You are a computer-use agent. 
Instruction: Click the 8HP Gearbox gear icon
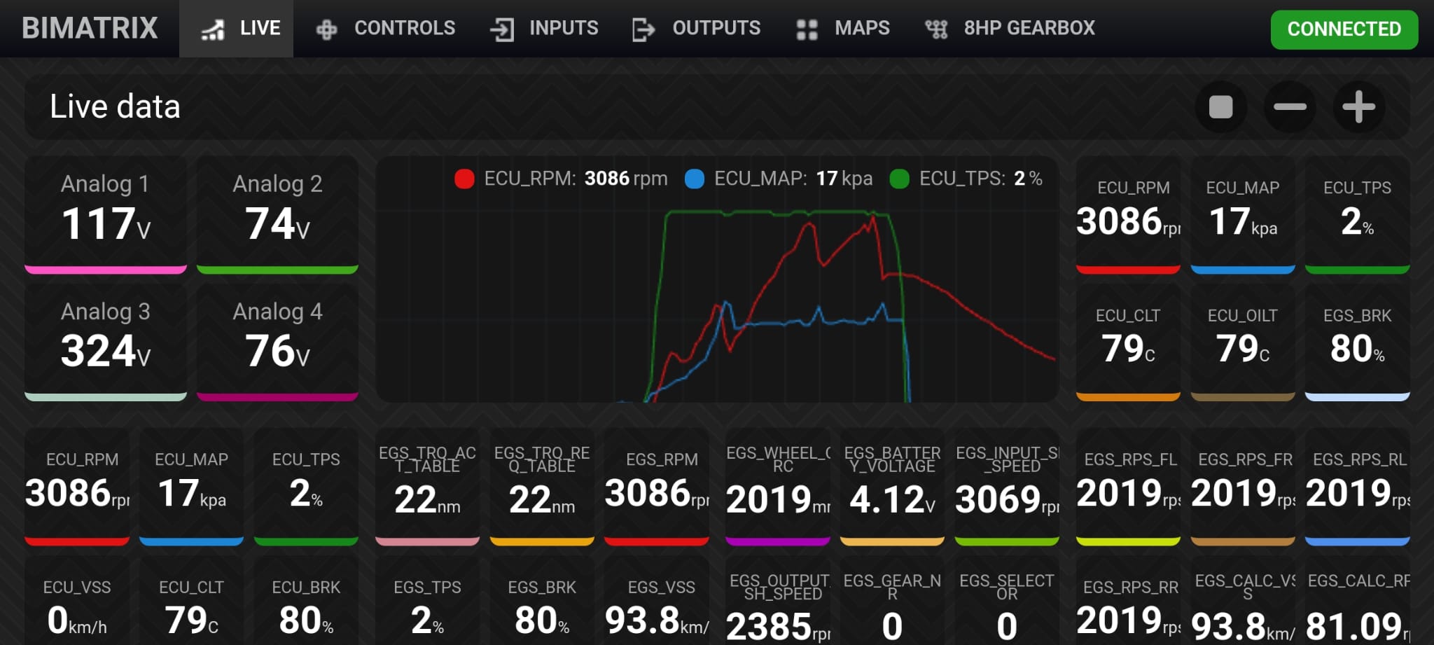[x=936, y=29]
